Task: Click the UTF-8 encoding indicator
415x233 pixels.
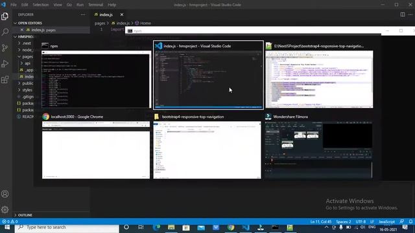Action: tap(361, 221)
